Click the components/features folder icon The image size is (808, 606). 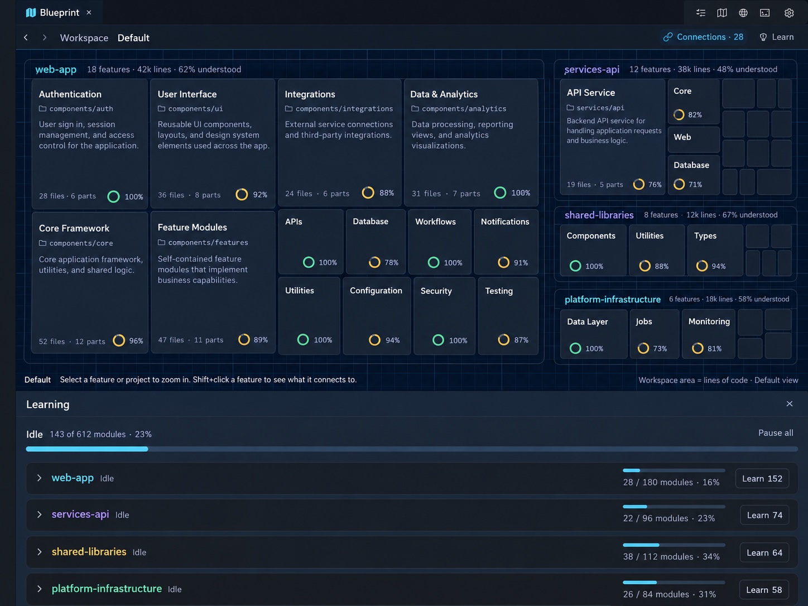point(161,243)
